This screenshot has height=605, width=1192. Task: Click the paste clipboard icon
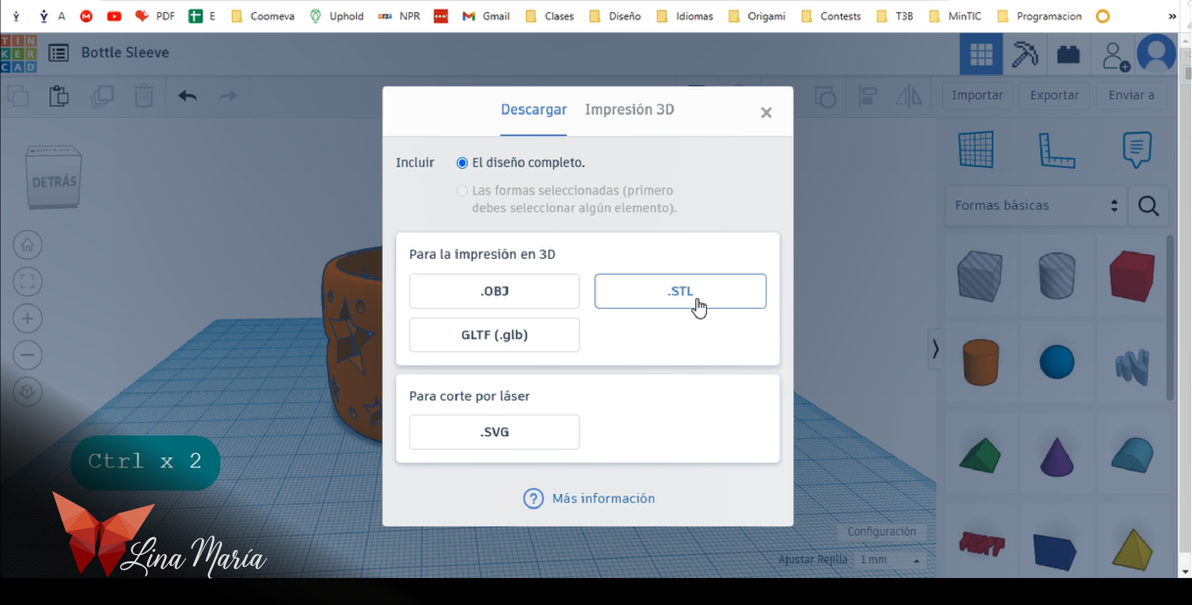click(59, 96)
